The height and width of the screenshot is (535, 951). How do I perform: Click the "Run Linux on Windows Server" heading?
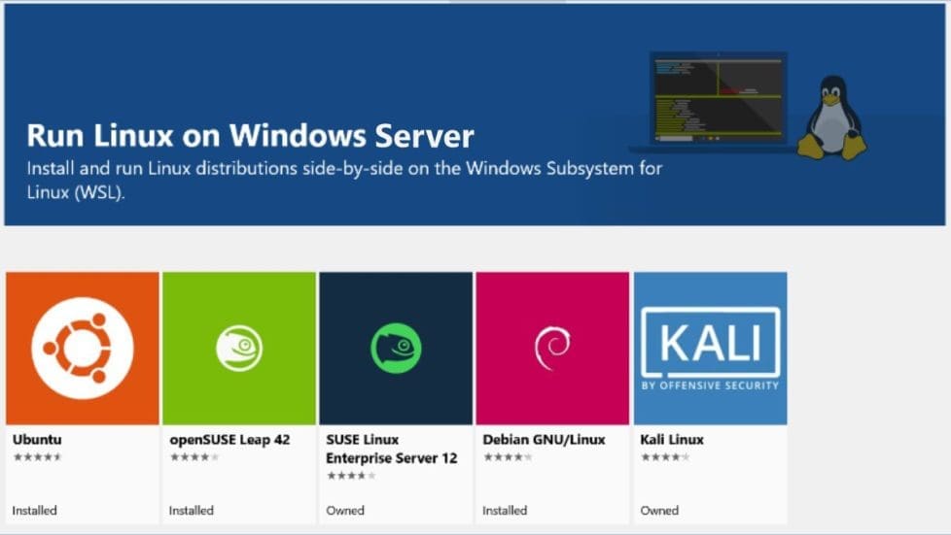pos(250,136)
